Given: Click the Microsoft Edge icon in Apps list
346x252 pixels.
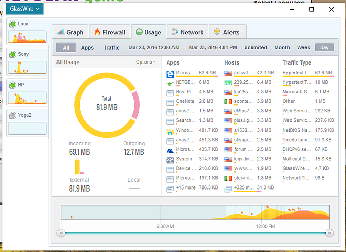Looking at the screenshot, I should pyautogui.click(x=170, y=73).
